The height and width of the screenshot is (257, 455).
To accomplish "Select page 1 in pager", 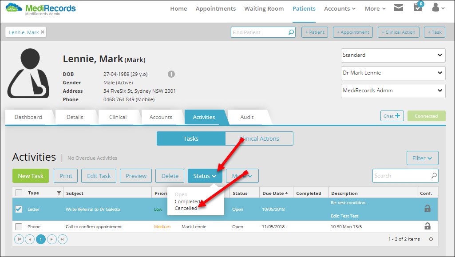I will coord(41,239).
